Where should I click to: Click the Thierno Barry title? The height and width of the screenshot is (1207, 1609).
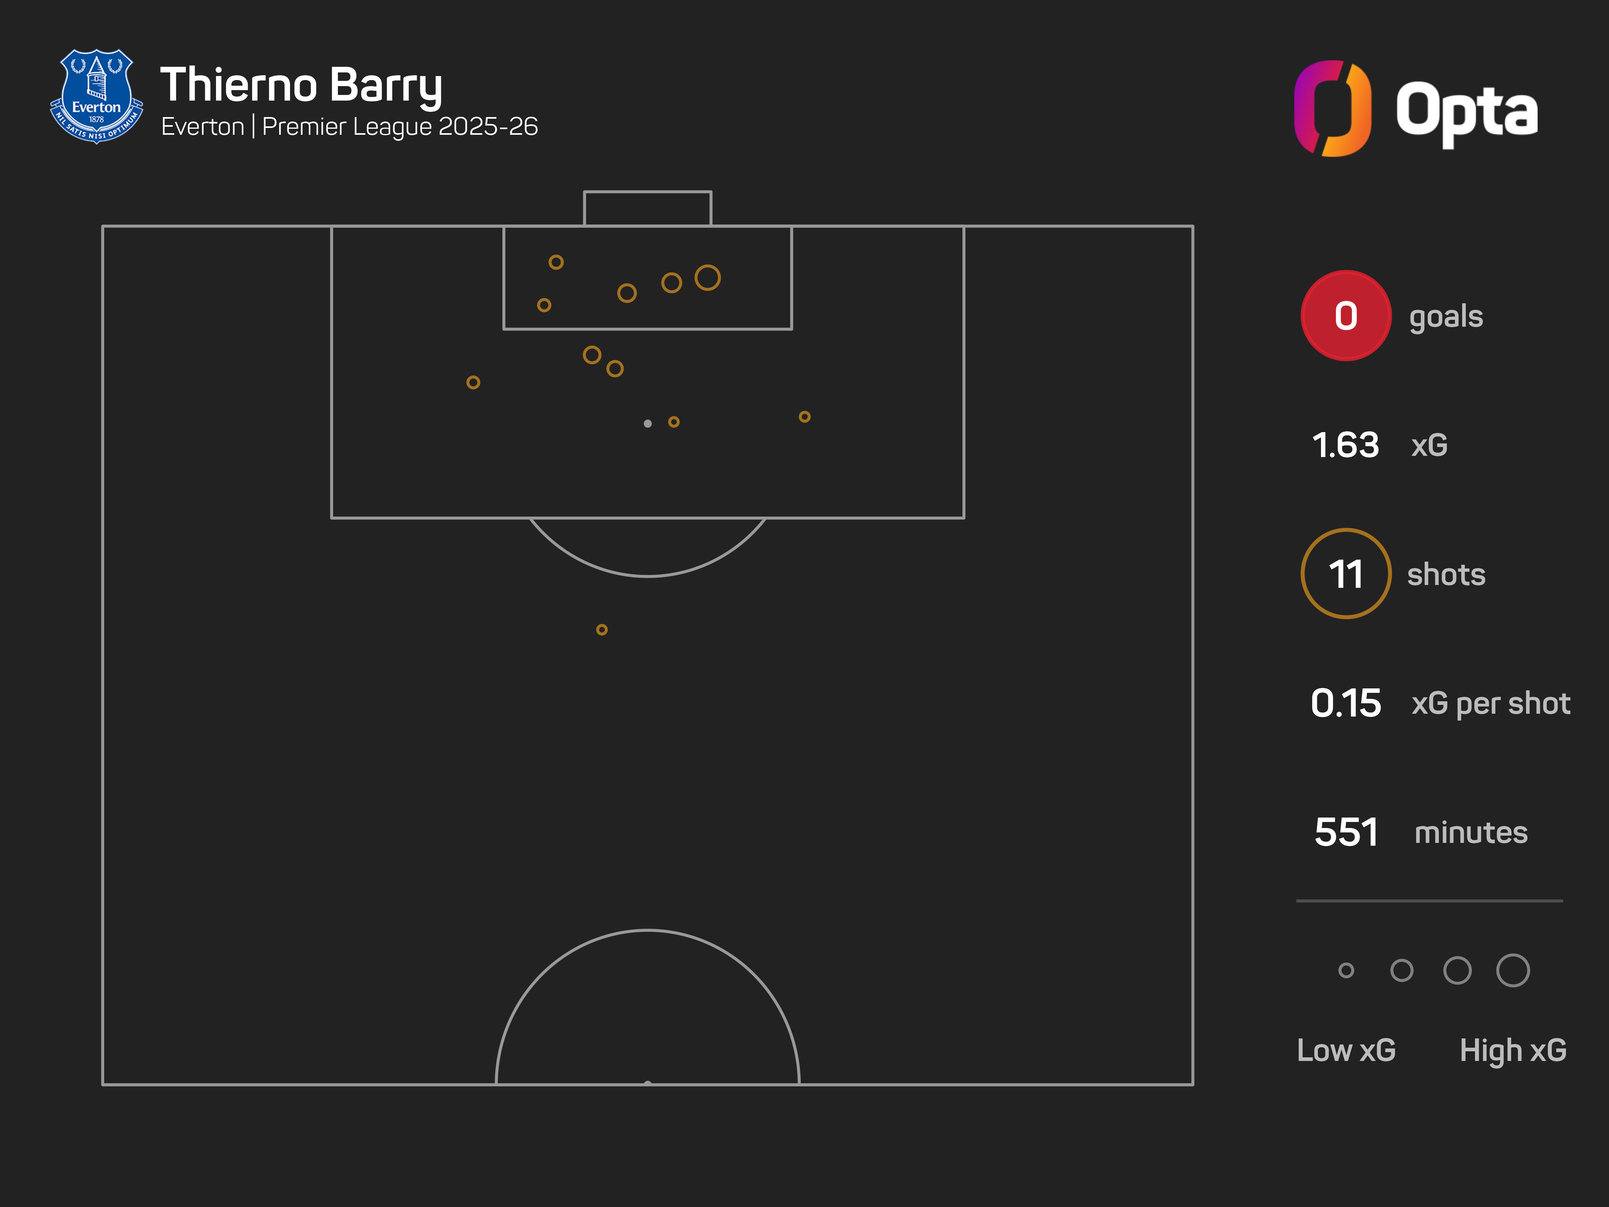click(301, 86)
